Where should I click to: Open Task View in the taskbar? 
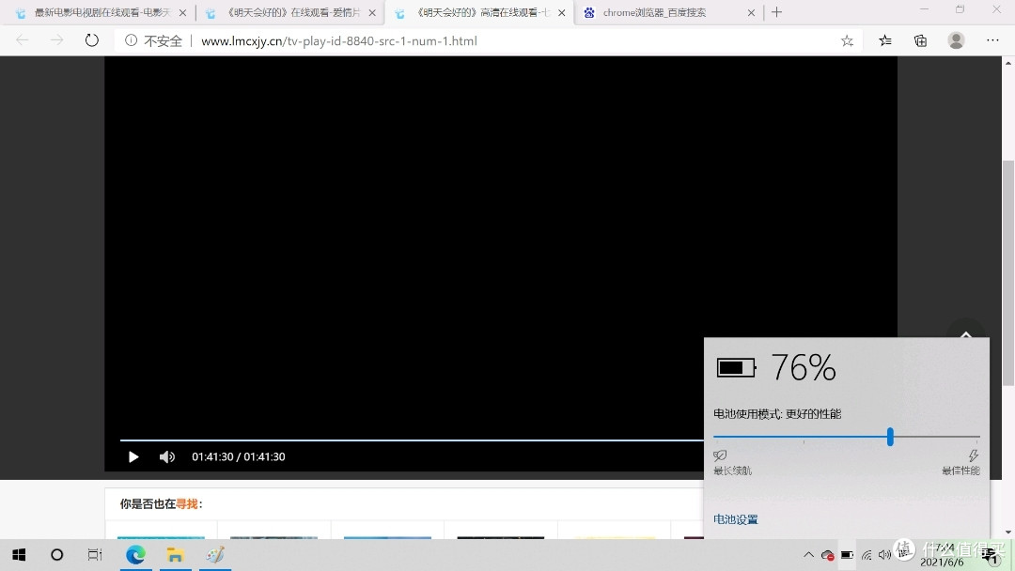tap(95, 555)
